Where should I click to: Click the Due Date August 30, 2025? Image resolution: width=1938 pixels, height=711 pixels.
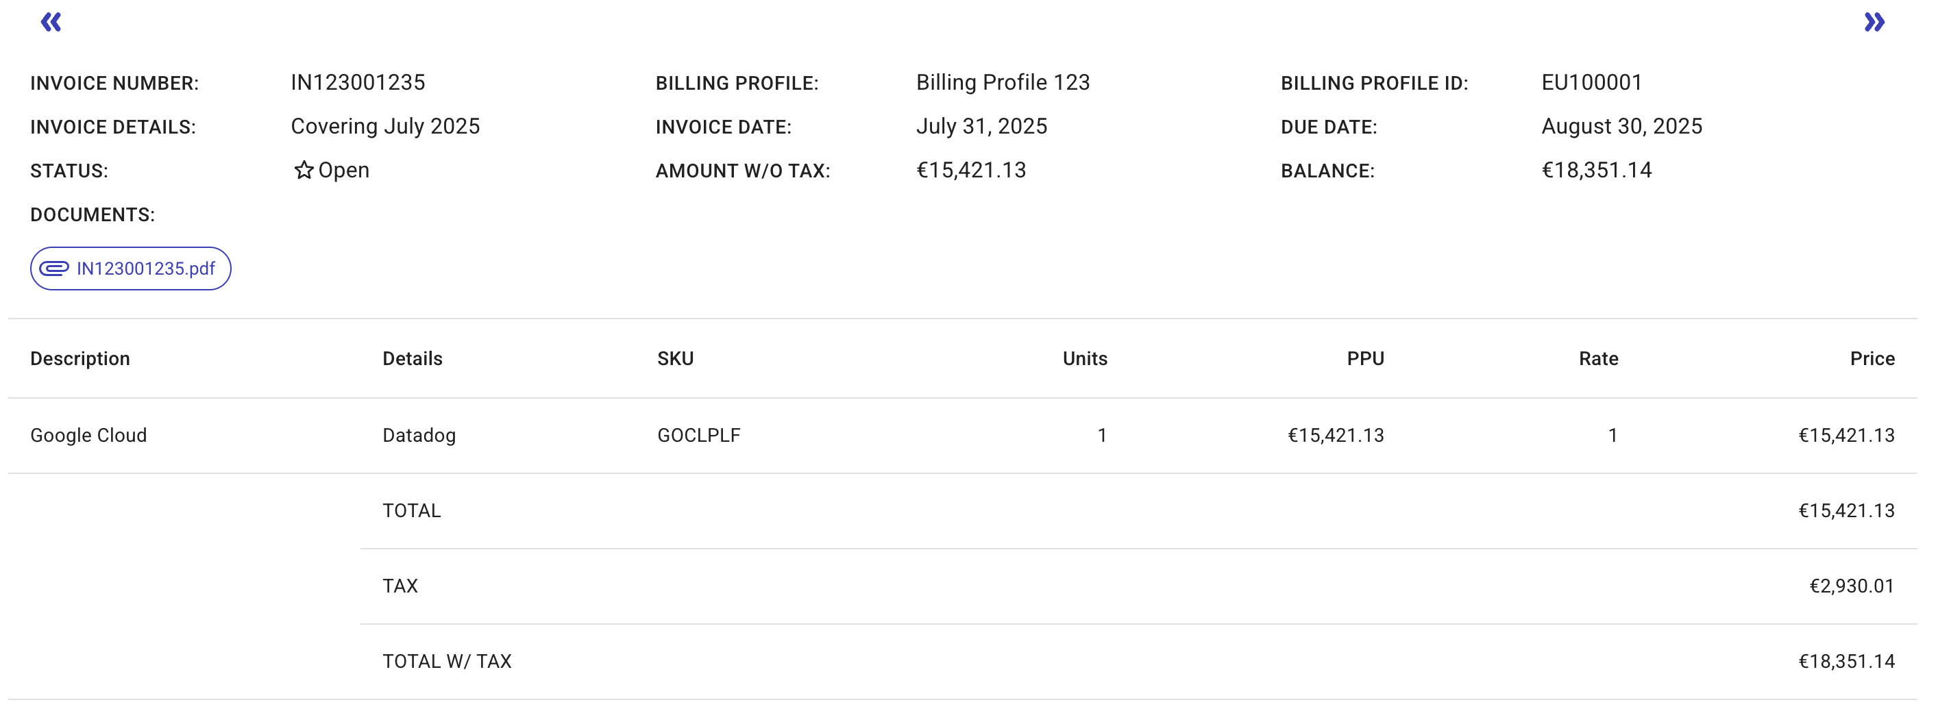[x=1622, y=126]
